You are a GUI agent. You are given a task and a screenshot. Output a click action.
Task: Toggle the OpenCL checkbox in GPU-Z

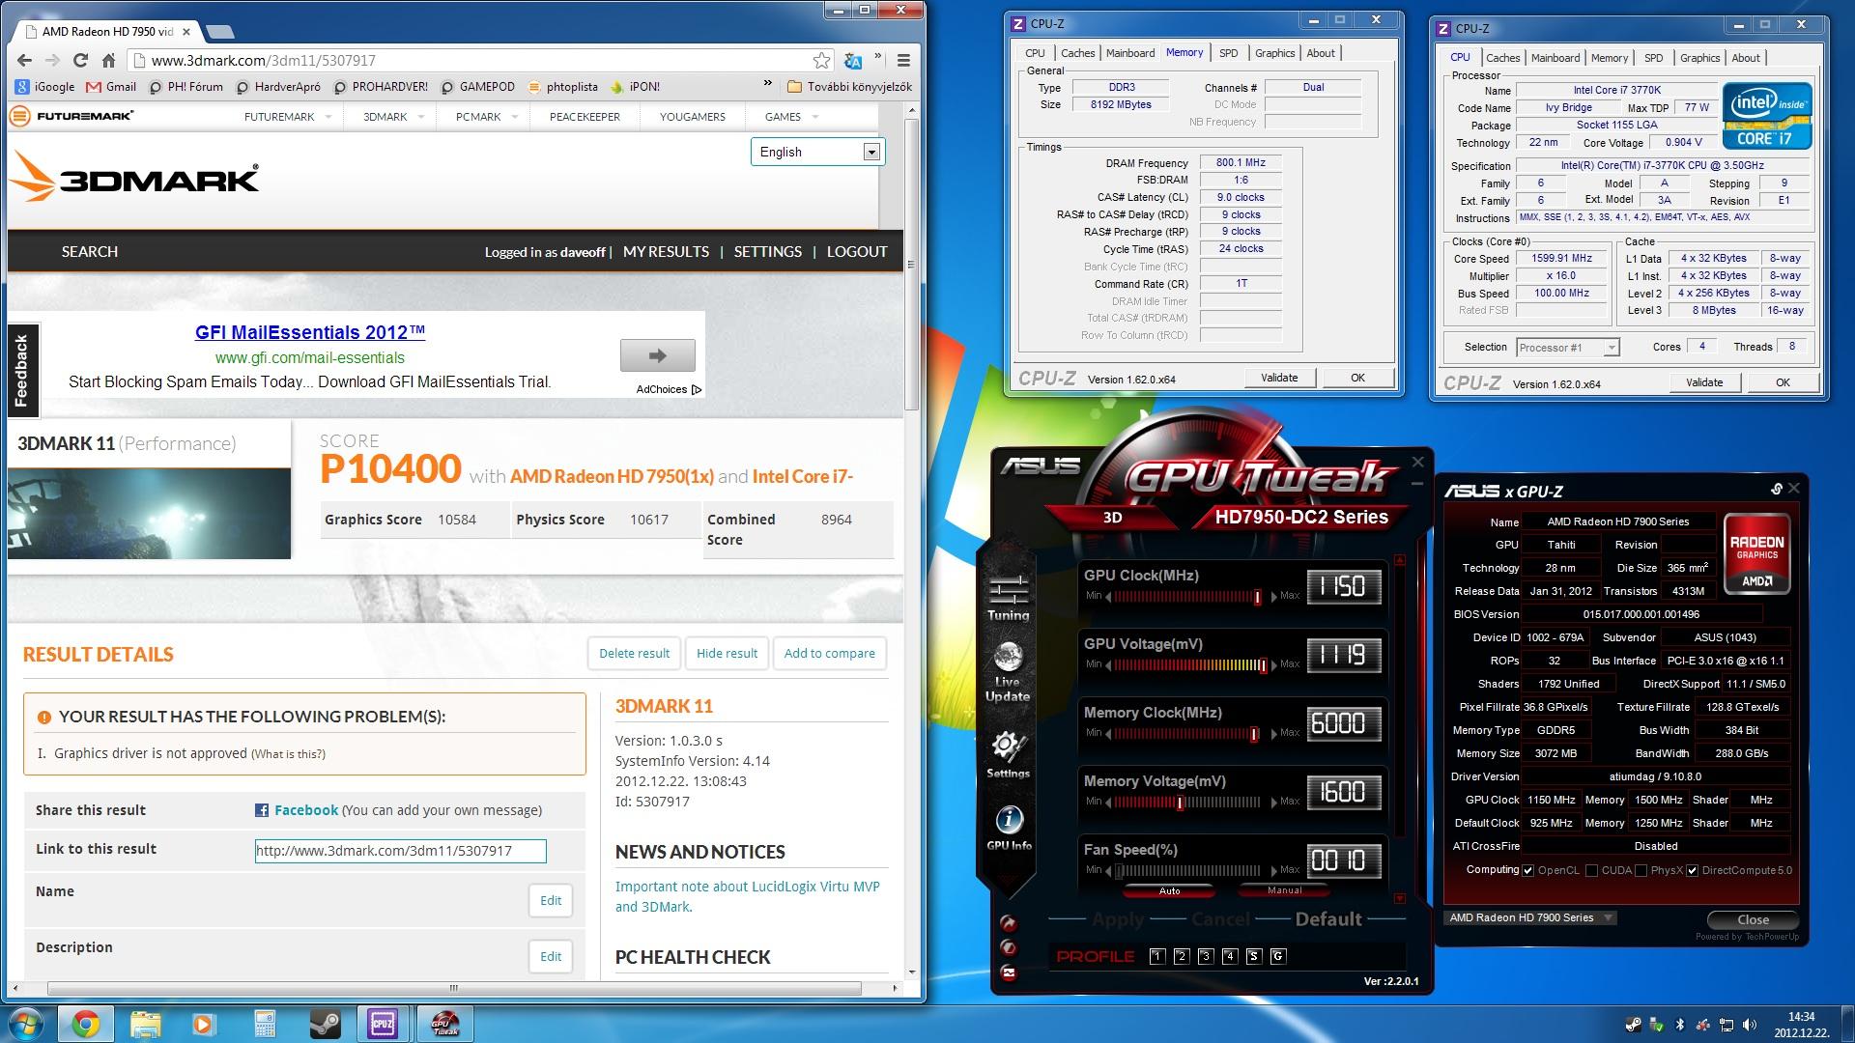click(1527, 870)
